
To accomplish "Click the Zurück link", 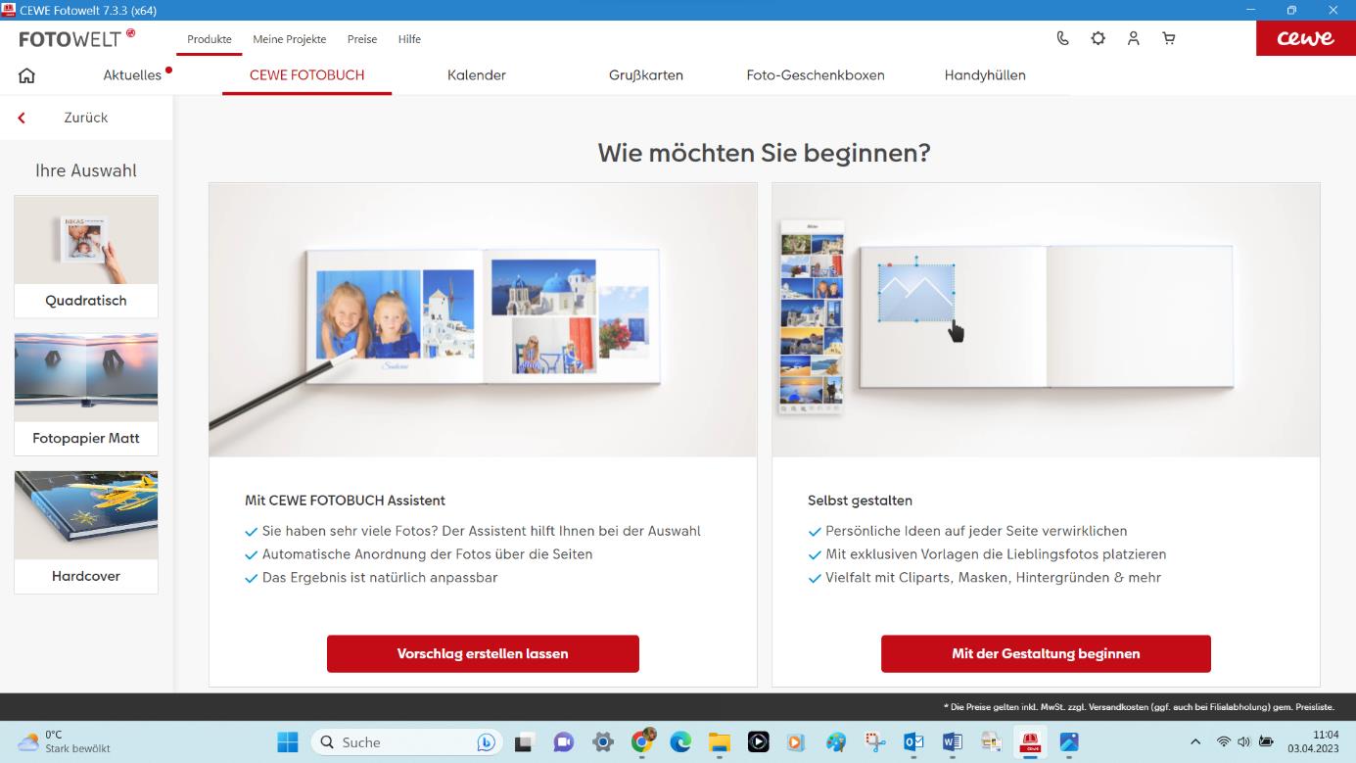I will [86, 118].
